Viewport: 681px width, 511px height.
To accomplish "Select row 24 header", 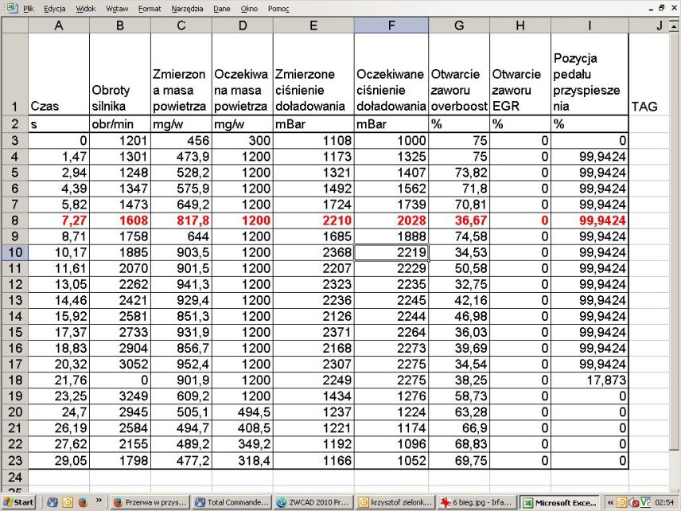I will (x=15, y=477).
